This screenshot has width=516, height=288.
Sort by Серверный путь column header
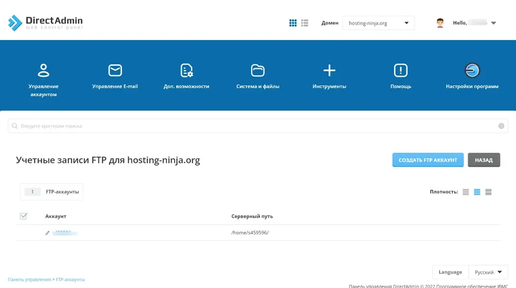point(252,216)
